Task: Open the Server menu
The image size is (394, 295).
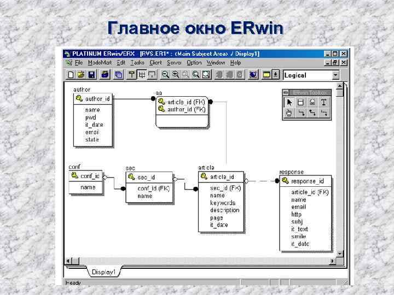Action: point(174,63)
